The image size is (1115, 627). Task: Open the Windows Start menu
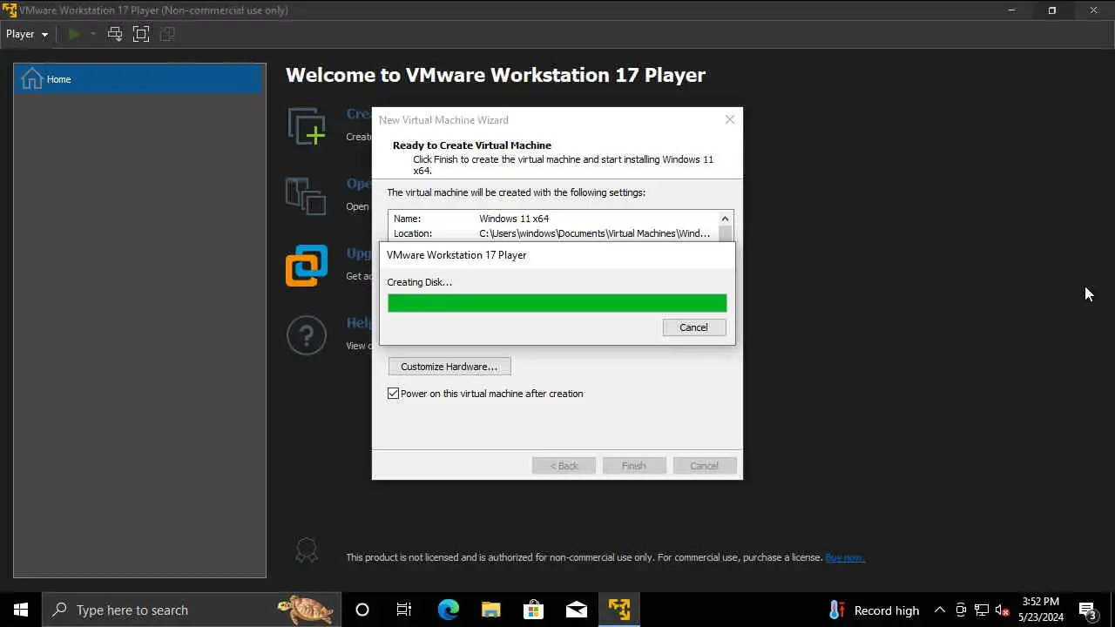tap(21, 610)
